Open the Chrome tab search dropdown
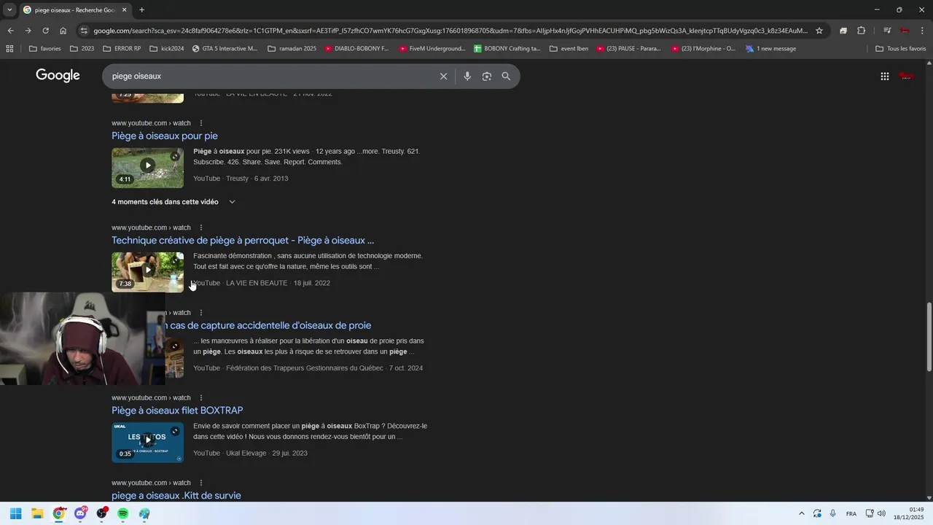This screenshot has height=525, width=933. [9, 9]
